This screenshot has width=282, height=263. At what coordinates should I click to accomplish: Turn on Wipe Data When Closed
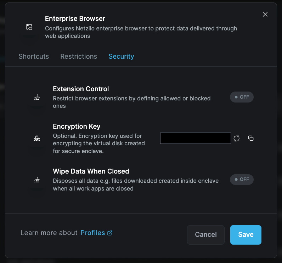point(242,180)
